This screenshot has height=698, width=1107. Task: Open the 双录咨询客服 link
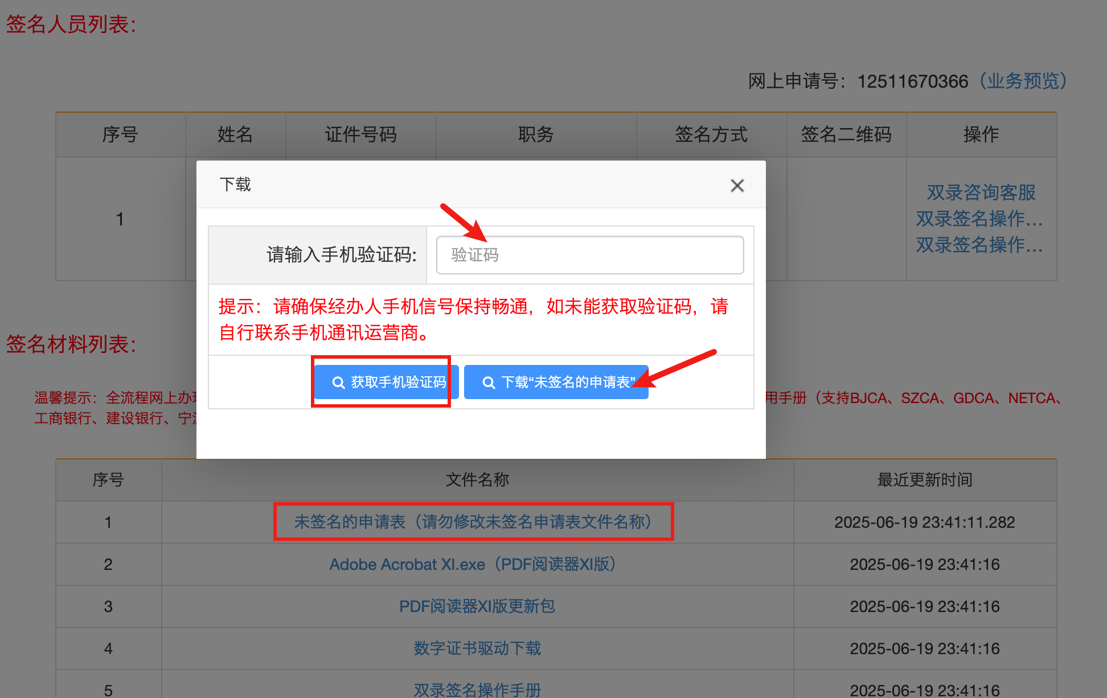coord(981,192)
